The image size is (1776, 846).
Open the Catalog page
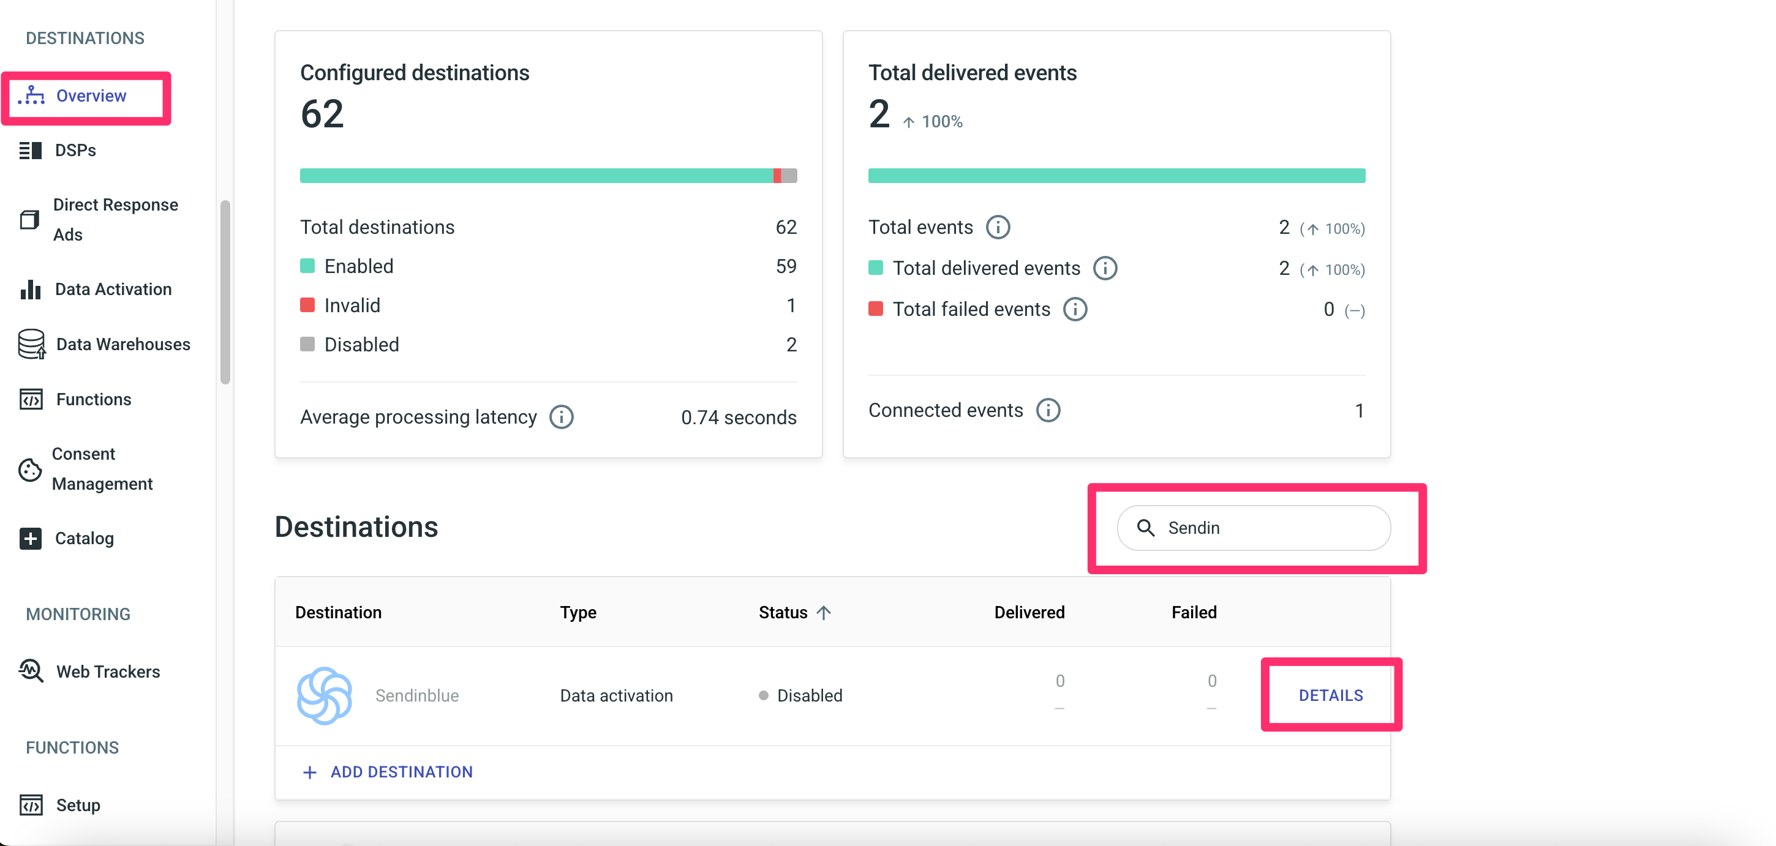[84, 538]
